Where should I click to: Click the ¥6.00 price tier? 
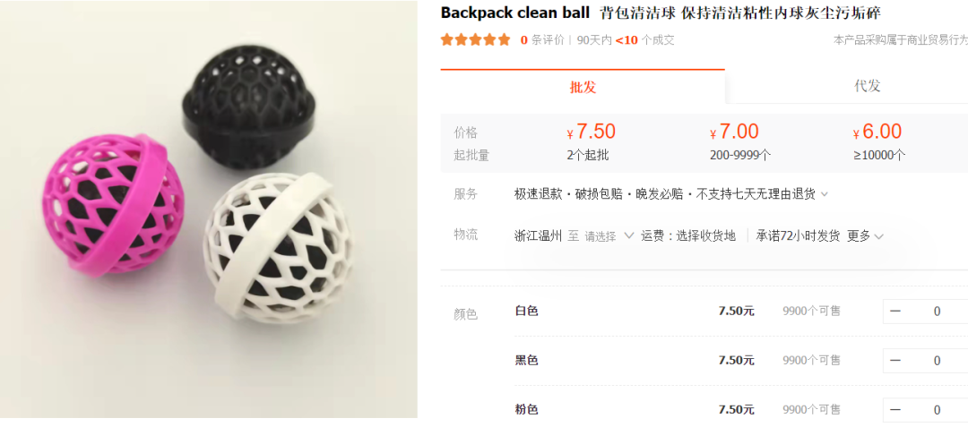point(879,141)
